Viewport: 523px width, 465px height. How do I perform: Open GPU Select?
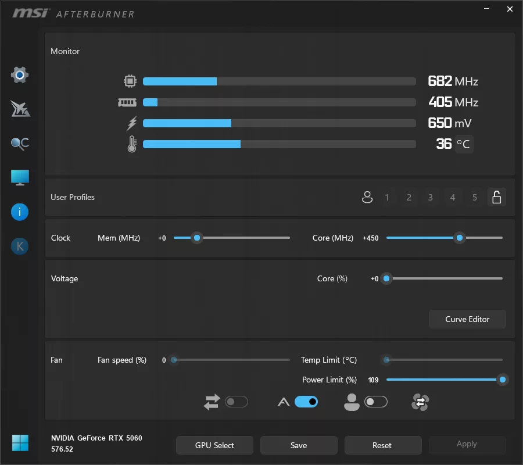pyautogui.click(x=214, y=445)
